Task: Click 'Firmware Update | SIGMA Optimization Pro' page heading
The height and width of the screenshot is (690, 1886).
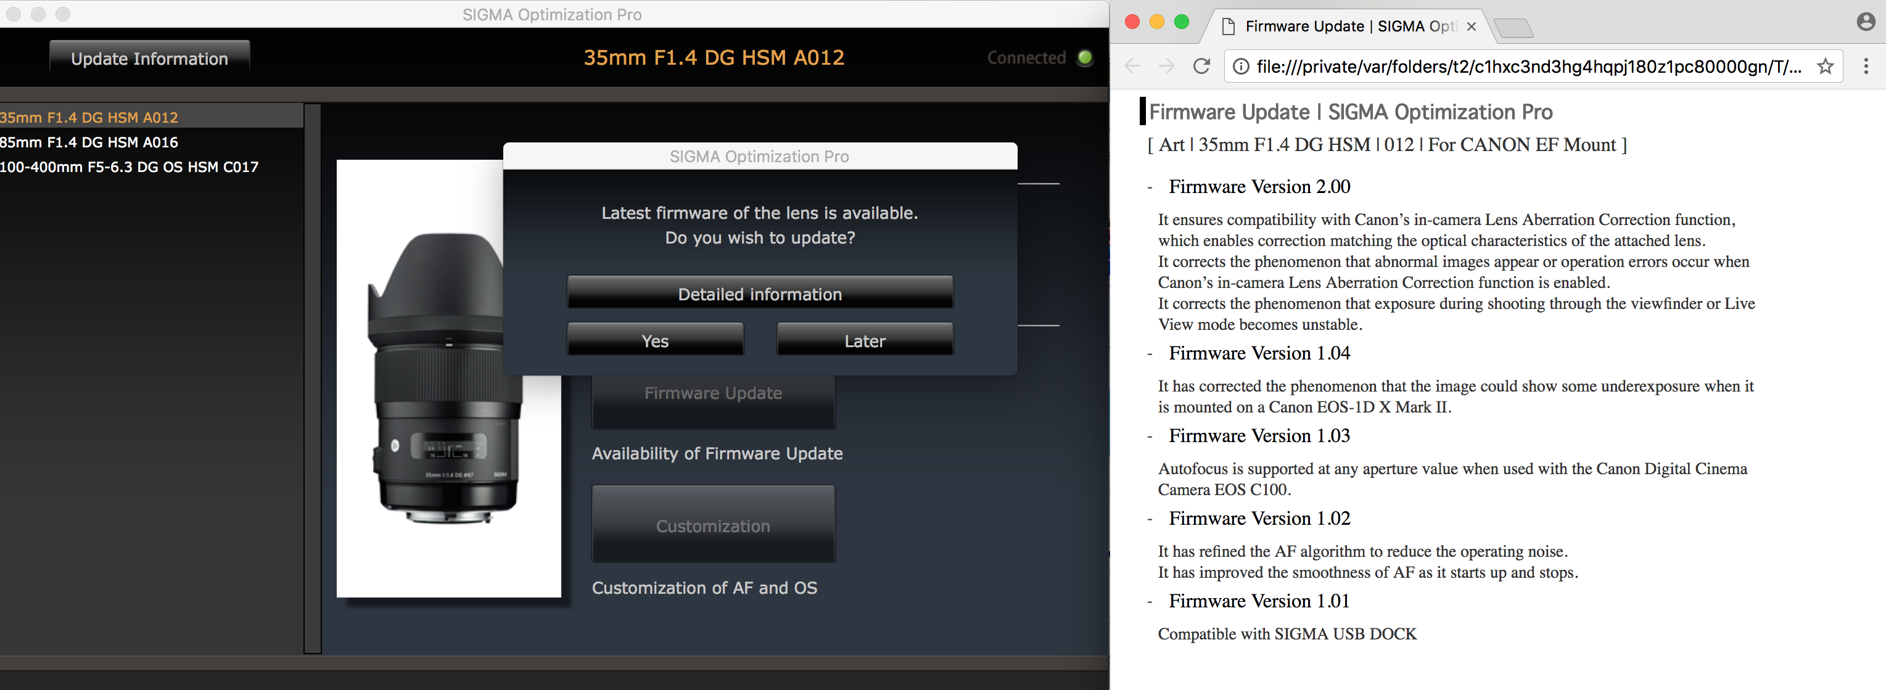Action: click(x=1351, y=112)
